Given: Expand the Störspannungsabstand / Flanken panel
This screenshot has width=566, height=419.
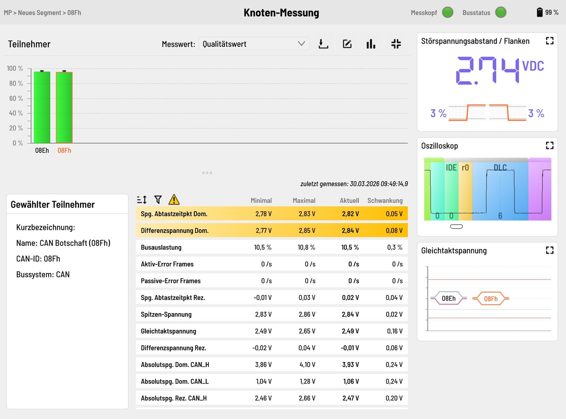Looking at the screenshot, I should (549, 41).
